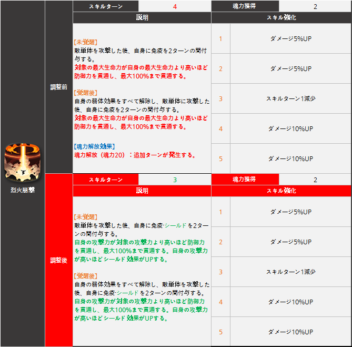Click the red スキル強化 header in 調整後 section
This screenshot has width=352, height=347.
281,191
